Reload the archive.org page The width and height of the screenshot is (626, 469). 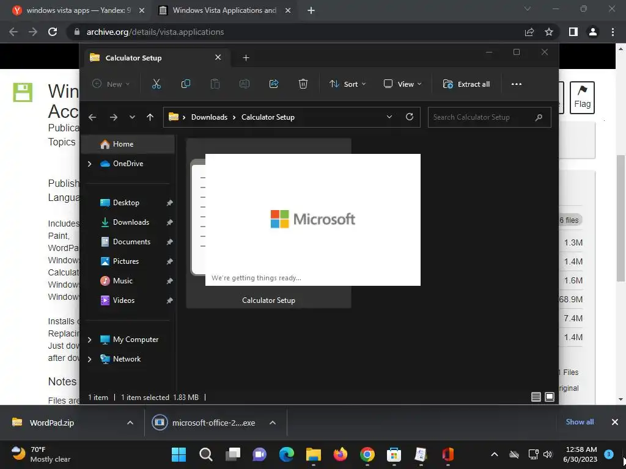tap(53, 32)
